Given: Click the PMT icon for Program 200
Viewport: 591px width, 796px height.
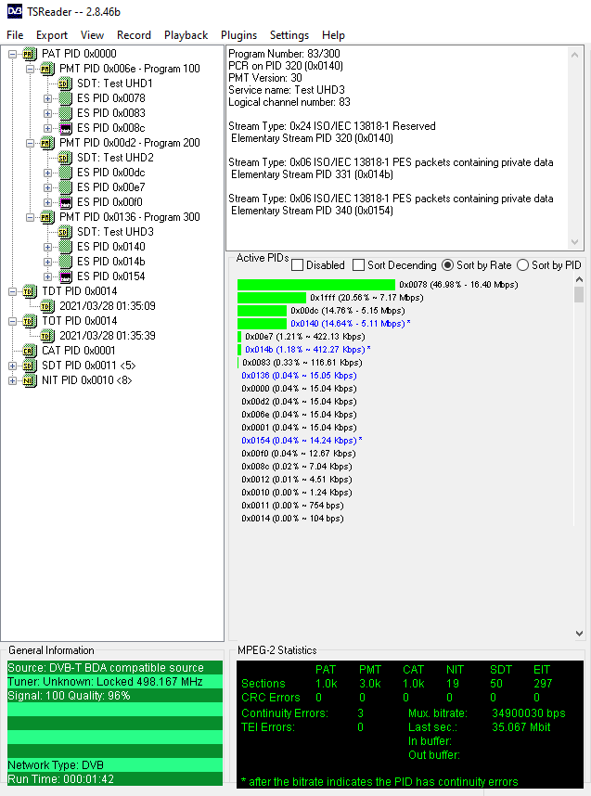Looking at the screenshot, I should click(47, 143).
